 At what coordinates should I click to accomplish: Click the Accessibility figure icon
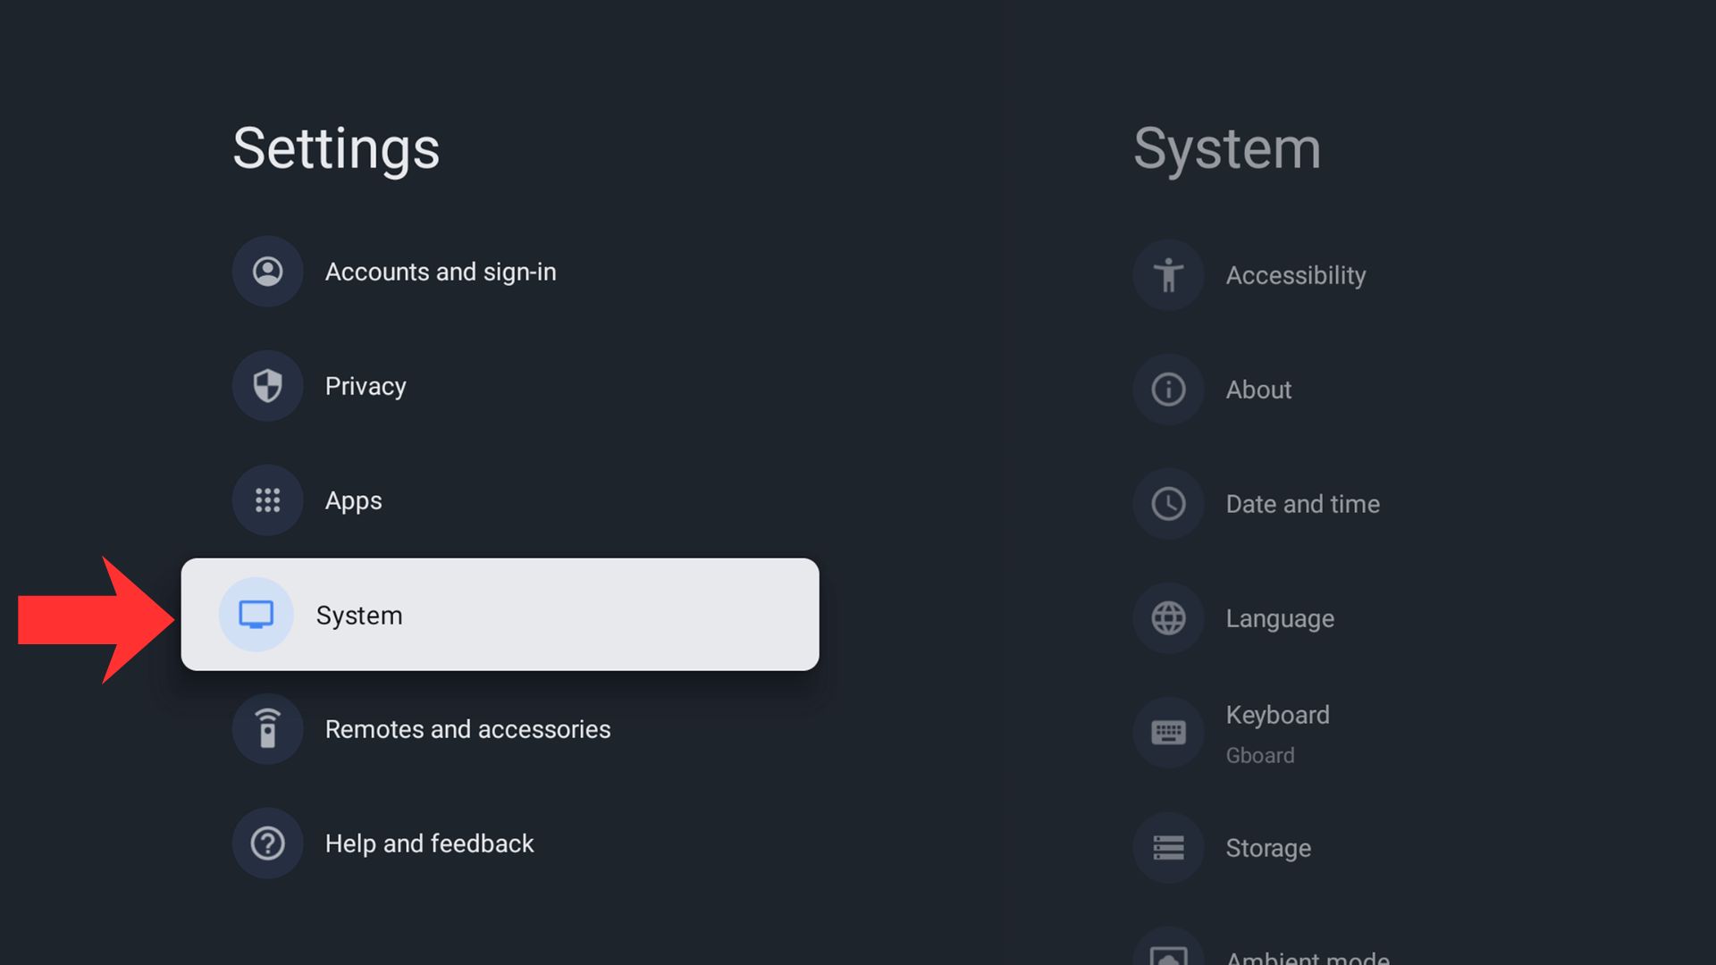point(1168,275)
